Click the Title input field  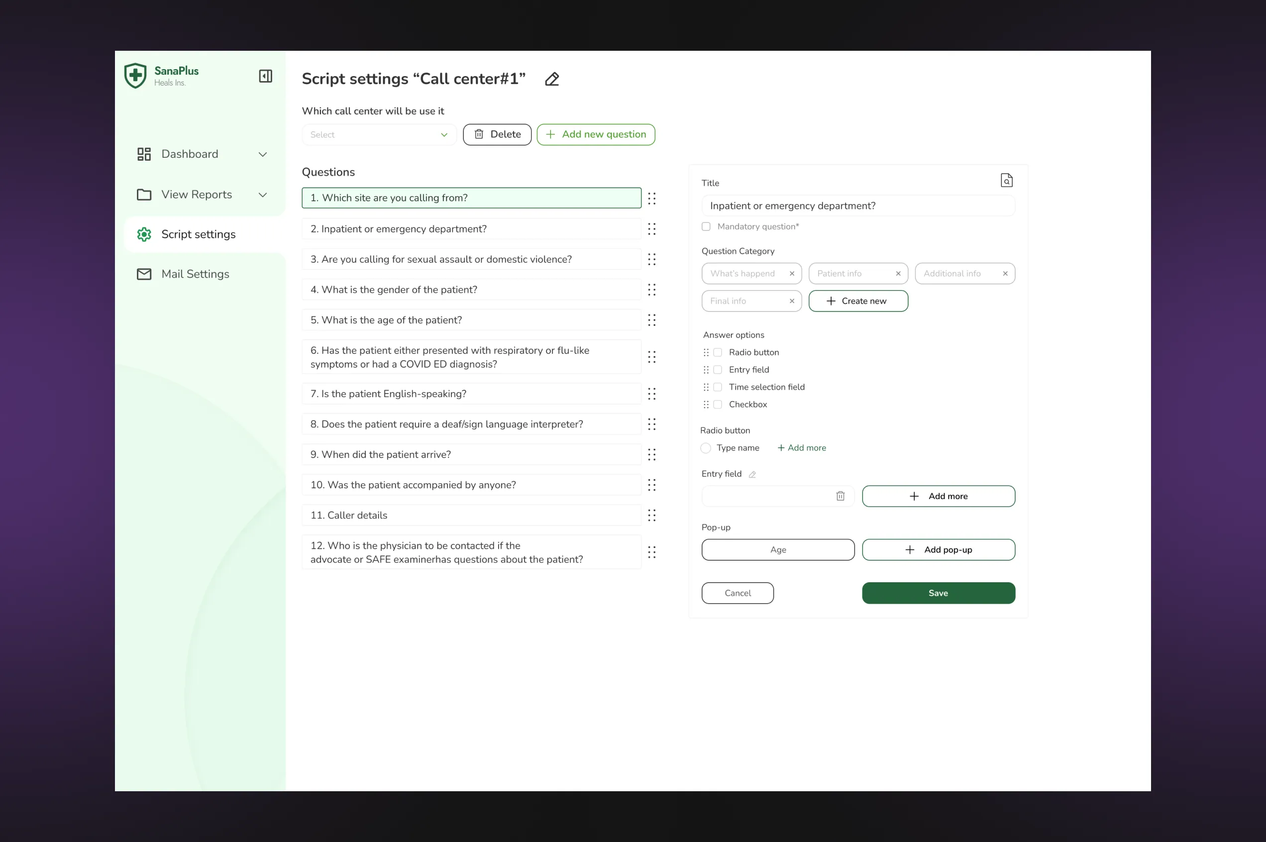click(x=857, y=206)
